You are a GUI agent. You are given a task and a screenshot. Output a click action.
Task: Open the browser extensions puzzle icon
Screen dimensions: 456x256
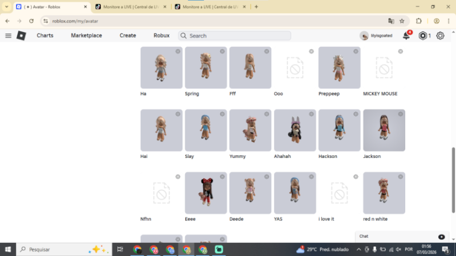click(419, 21)
